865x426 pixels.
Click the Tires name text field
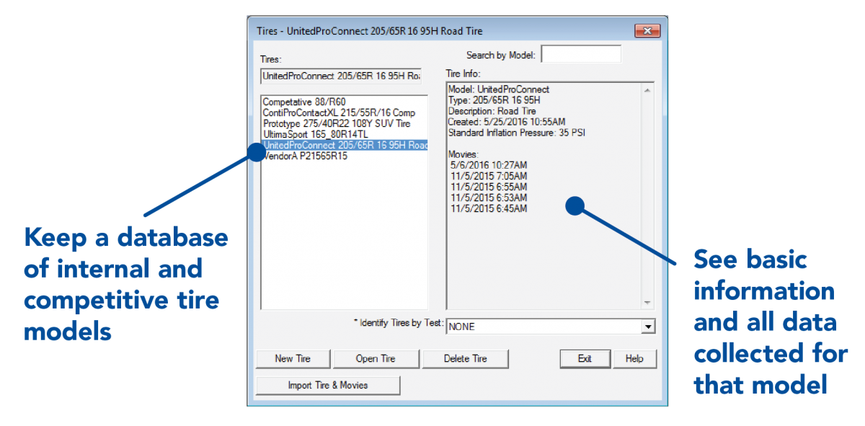[341, 76]
